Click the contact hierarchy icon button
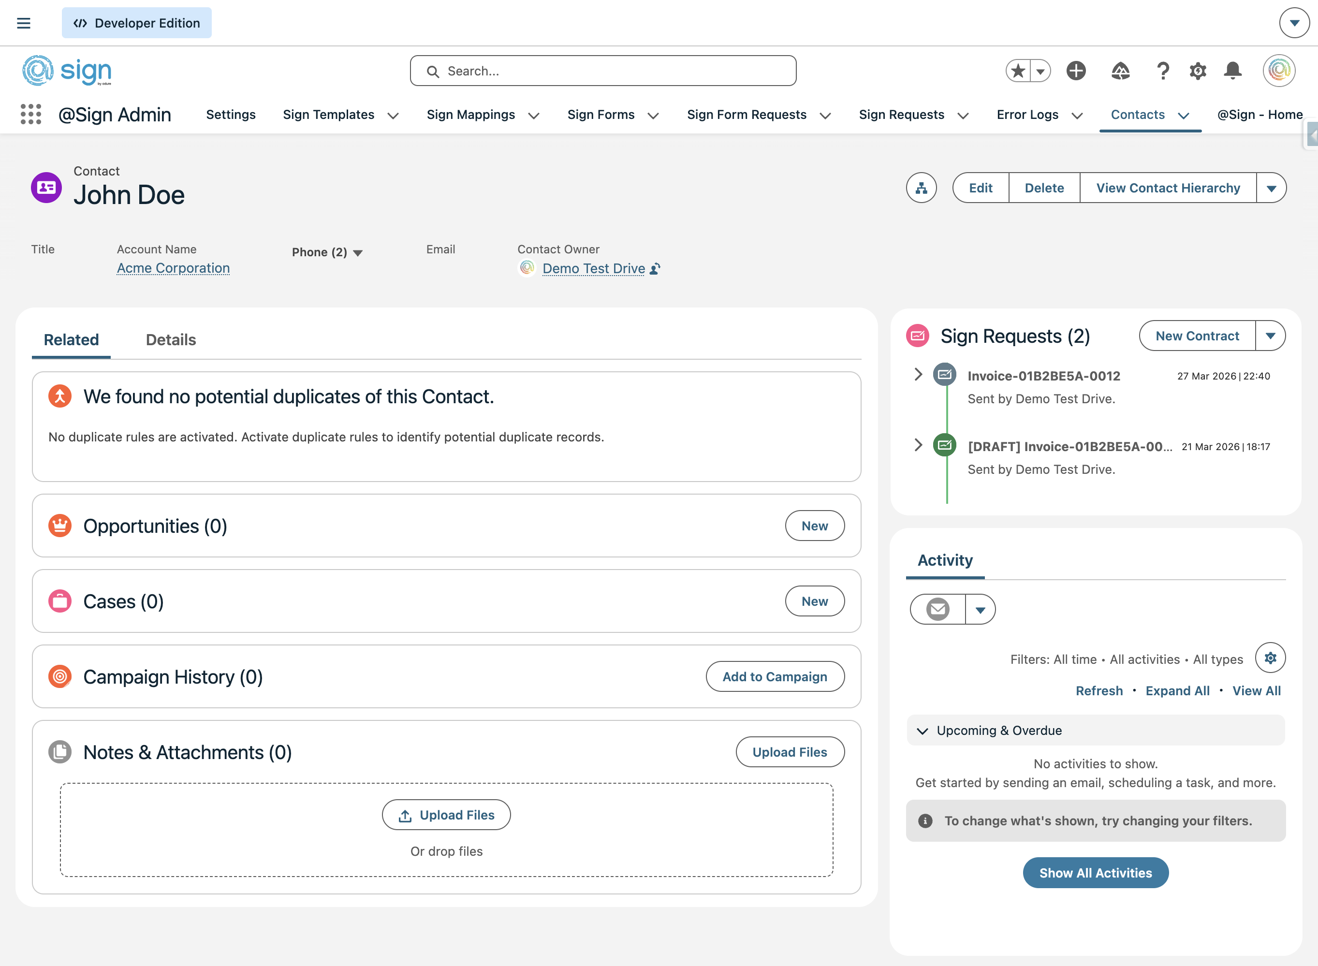This screenshot has width=1318, height=966. (x=921, y=188)
